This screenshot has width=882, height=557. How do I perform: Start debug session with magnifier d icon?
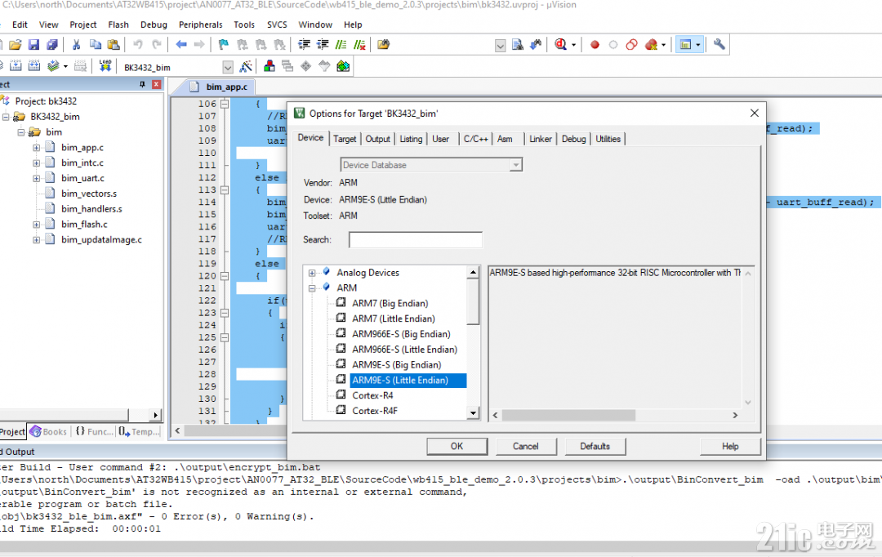tap(560, 45)
